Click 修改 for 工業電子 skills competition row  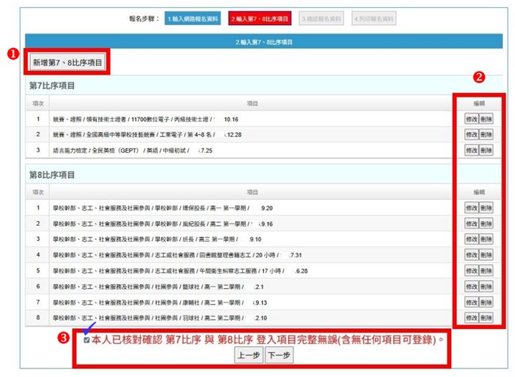(471, 134)
